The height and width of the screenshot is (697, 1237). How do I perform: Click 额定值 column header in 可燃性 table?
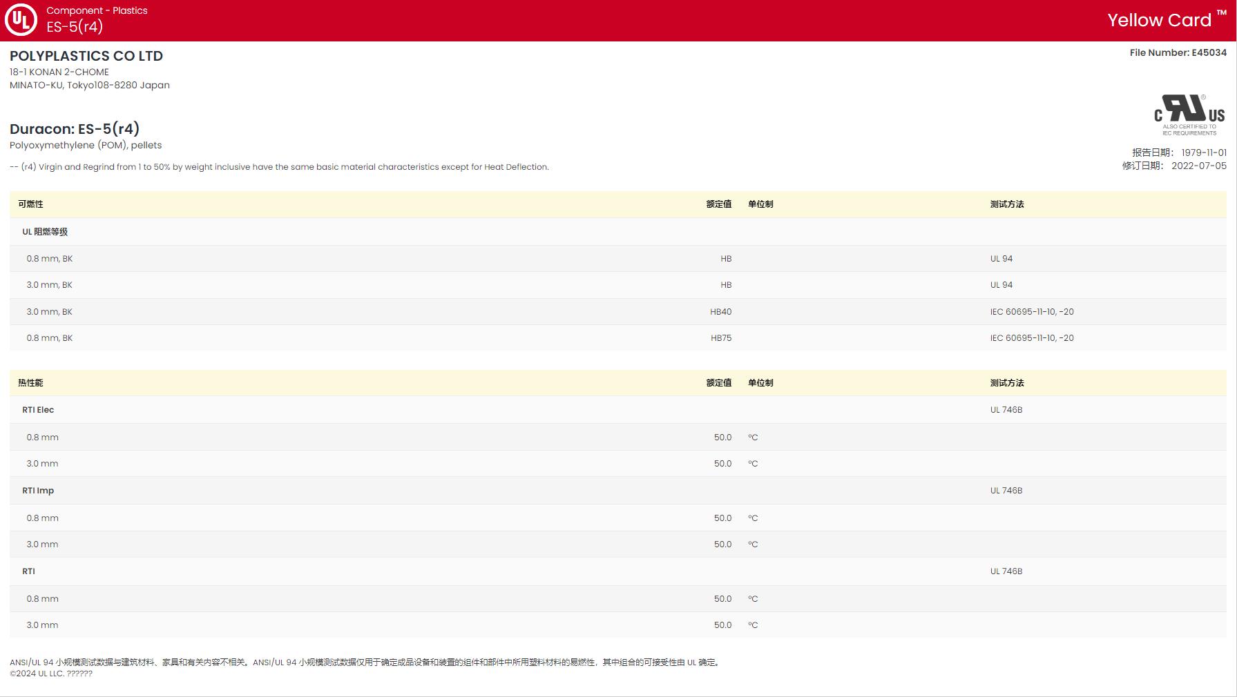[x=719, y=204]
